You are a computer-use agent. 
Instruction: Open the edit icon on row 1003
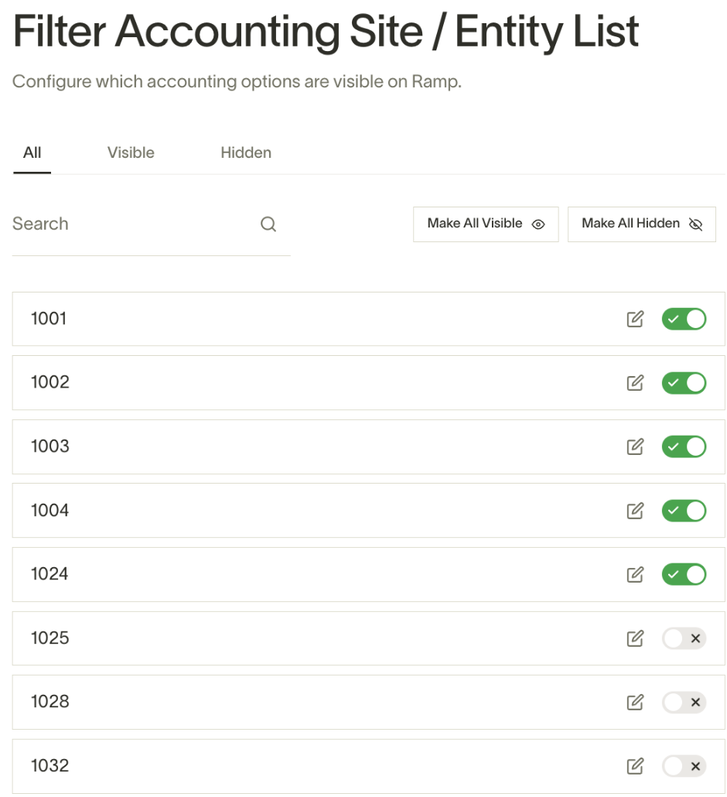(x=634, y=446)
